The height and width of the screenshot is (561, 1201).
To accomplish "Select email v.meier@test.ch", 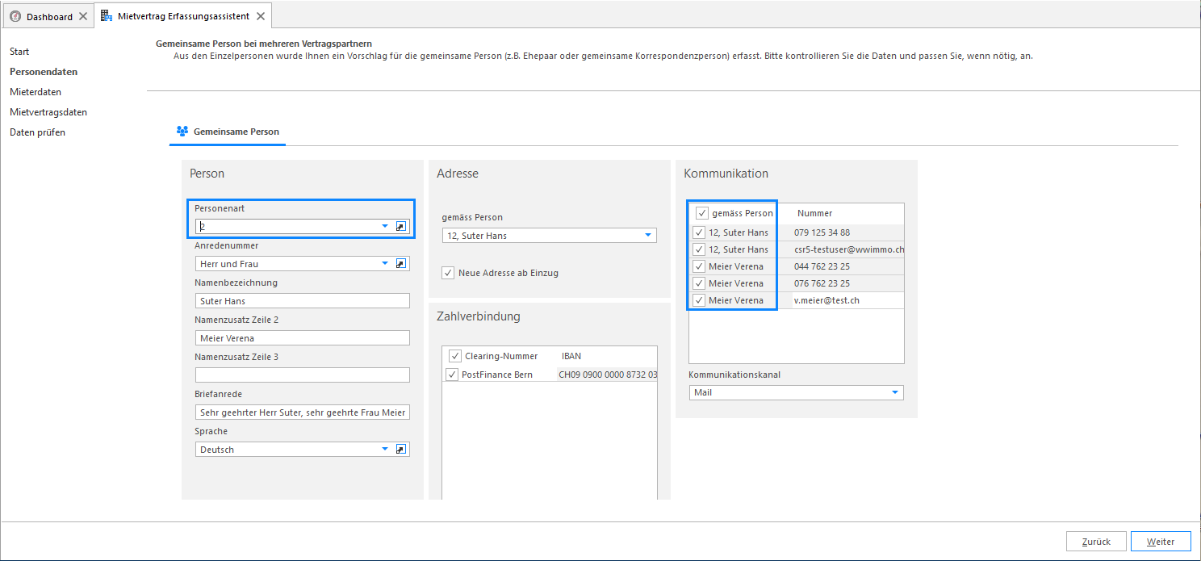I will pos(826,300).
